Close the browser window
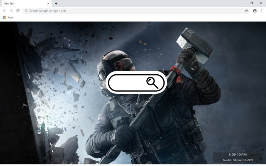 pyautogui.click(x=261, y=3)
